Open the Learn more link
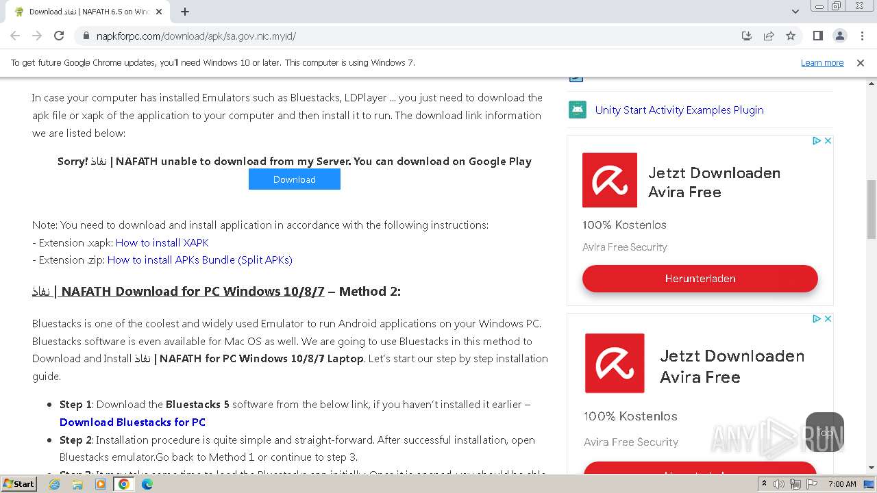 pos(822,63)
